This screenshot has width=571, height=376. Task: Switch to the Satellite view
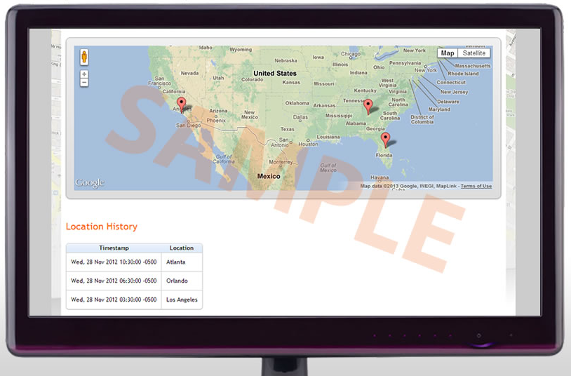pyautogui.click(x=474, y=53)
